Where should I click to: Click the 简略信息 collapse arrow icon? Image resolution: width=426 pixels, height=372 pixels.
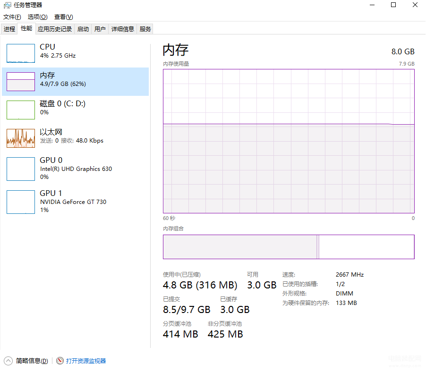coord(8,361)
